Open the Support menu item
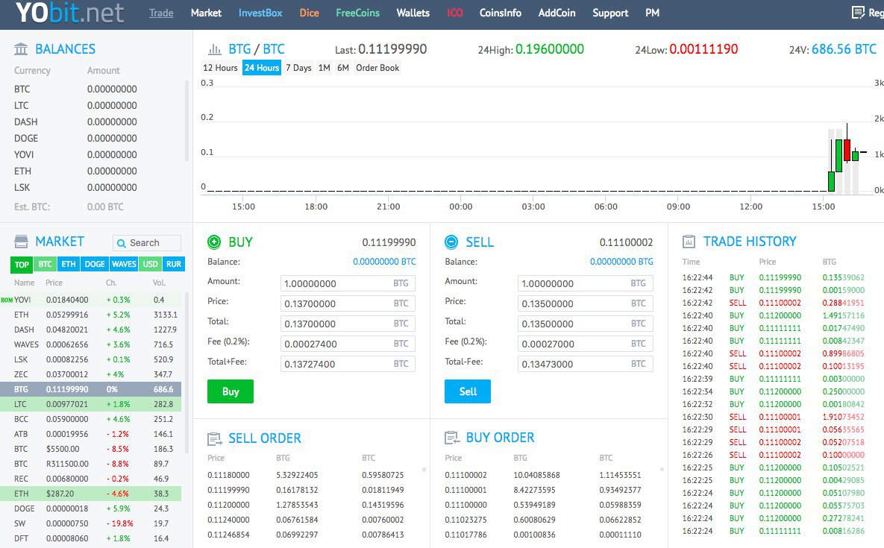The width and height of the screenshot is (884, 548). point(610,13)
